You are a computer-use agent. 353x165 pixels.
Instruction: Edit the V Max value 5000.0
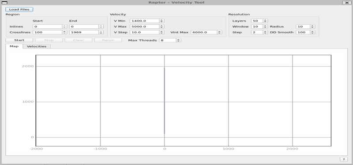pos(145,26)
